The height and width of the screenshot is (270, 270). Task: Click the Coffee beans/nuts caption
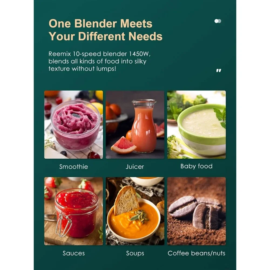pyautogui.click(x=197, y=253)
